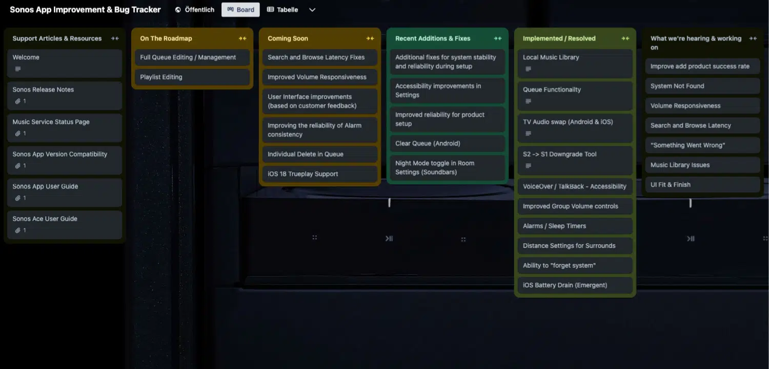The image size is (769, 369).
Task: Click description icon on TV Audio swap card
Action: (528, 134)
